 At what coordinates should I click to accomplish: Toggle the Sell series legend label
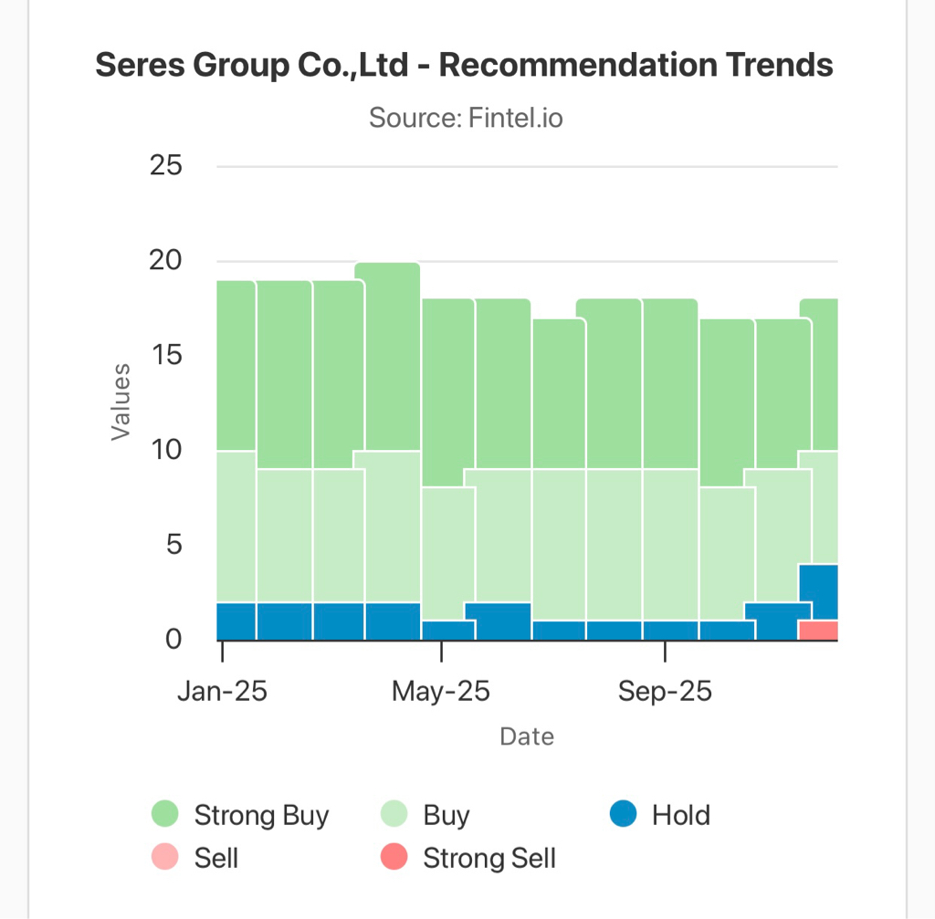216,858
